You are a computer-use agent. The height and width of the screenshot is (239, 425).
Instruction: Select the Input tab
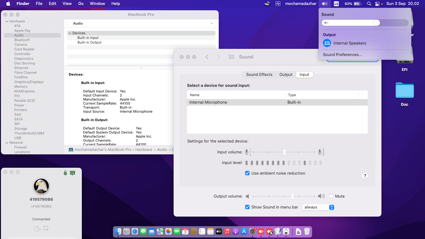[304, 75]
